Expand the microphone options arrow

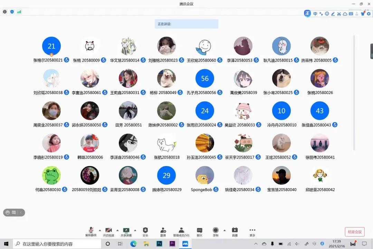click(100, 230)
